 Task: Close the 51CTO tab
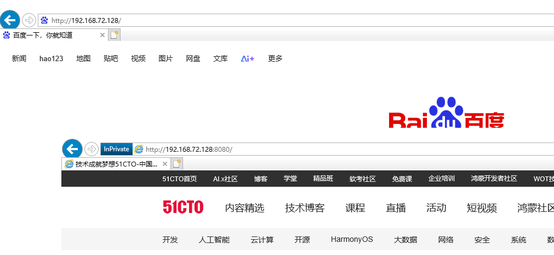point(164,164)
